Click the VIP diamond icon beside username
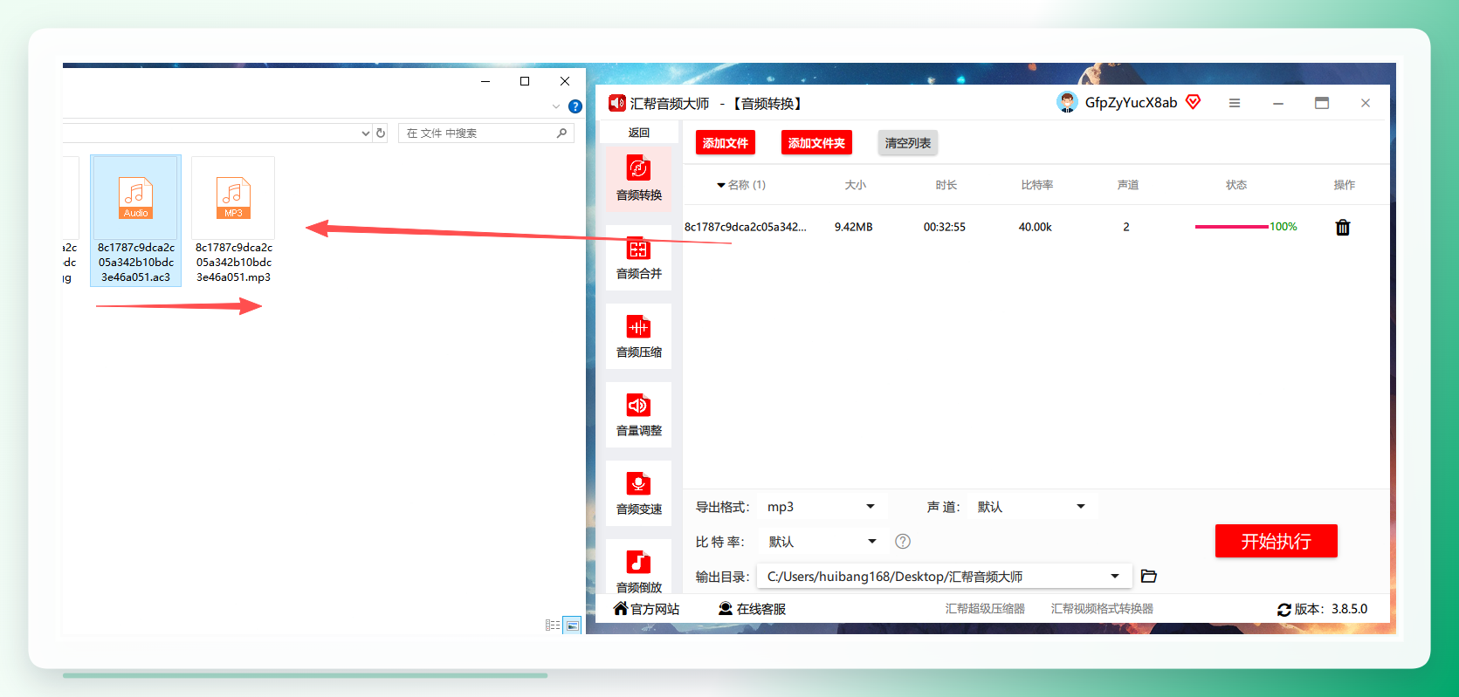Viewport: 1459px width, 697px height. pos(1193,102)
